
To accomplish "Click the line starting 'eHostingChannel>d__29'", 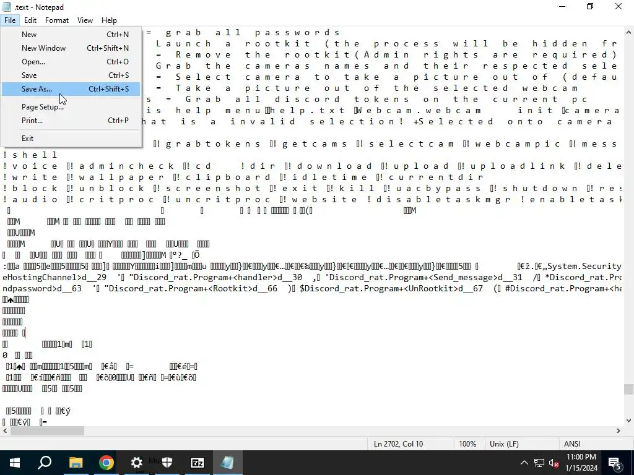I will (312, 278).
